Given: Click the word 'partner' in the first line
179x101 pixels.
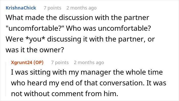Looking at the screenshot, I should (x=136, y=18).
